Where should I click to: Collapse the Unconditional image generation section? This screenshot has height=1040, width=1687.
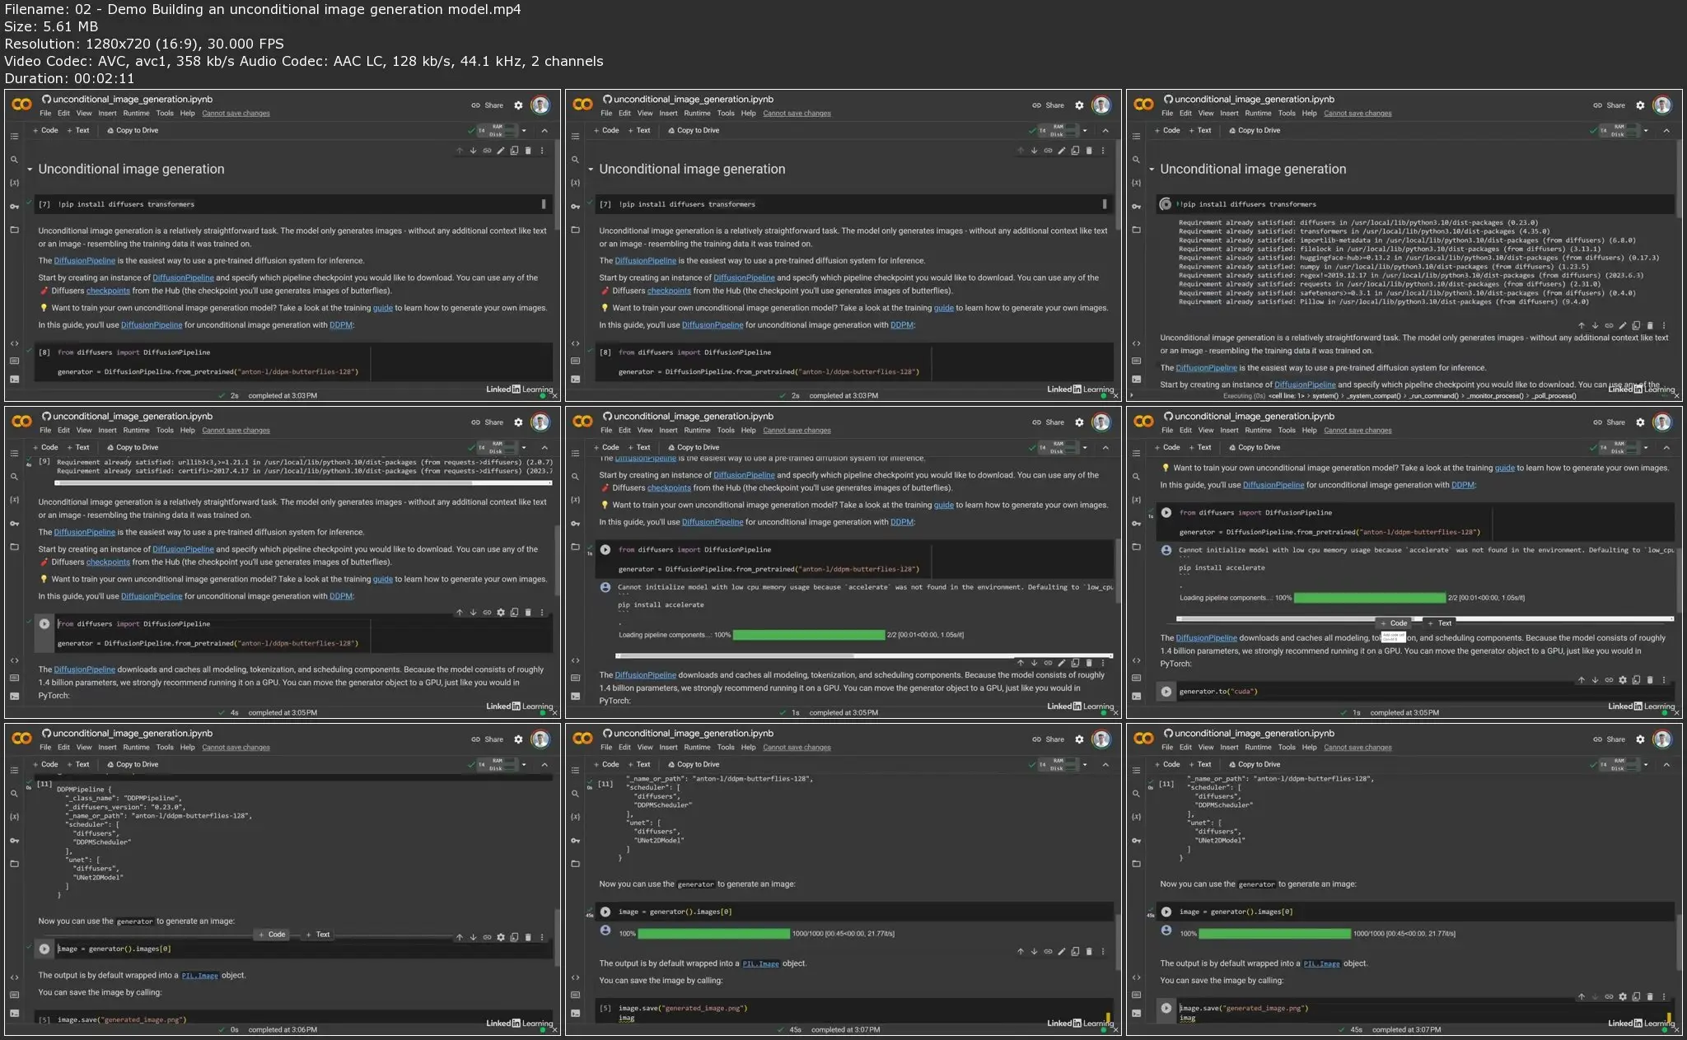(30, 169)
